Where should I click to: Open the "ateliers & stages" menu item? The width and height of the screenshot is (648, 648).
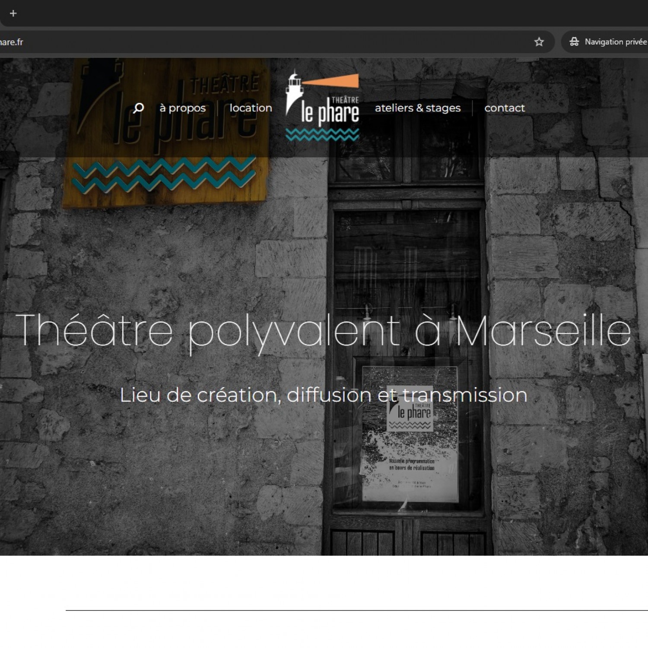click(417, 108)
